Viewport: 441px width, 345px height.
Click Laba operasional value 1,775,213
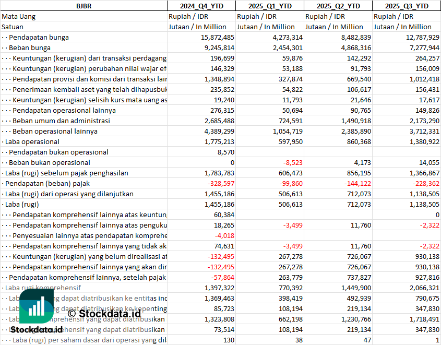pyautogui.click(x=219, y=141)
